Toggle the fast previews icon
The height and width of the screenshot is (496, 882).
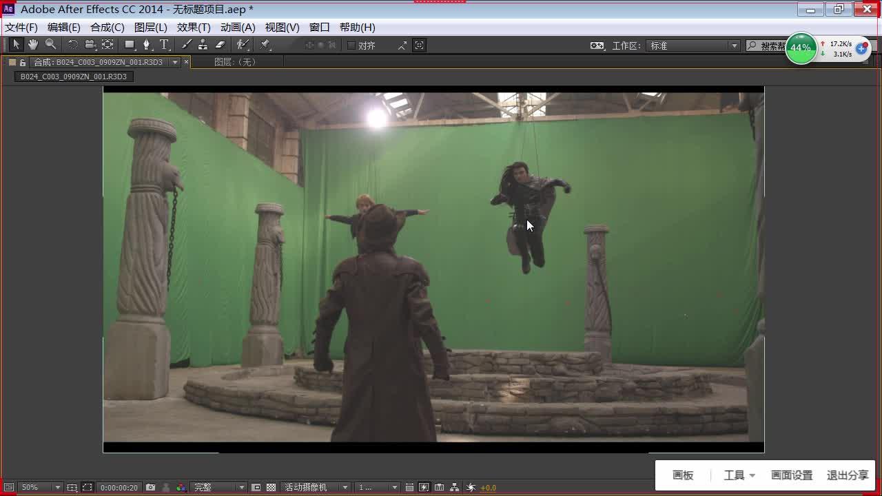[424, 488]
